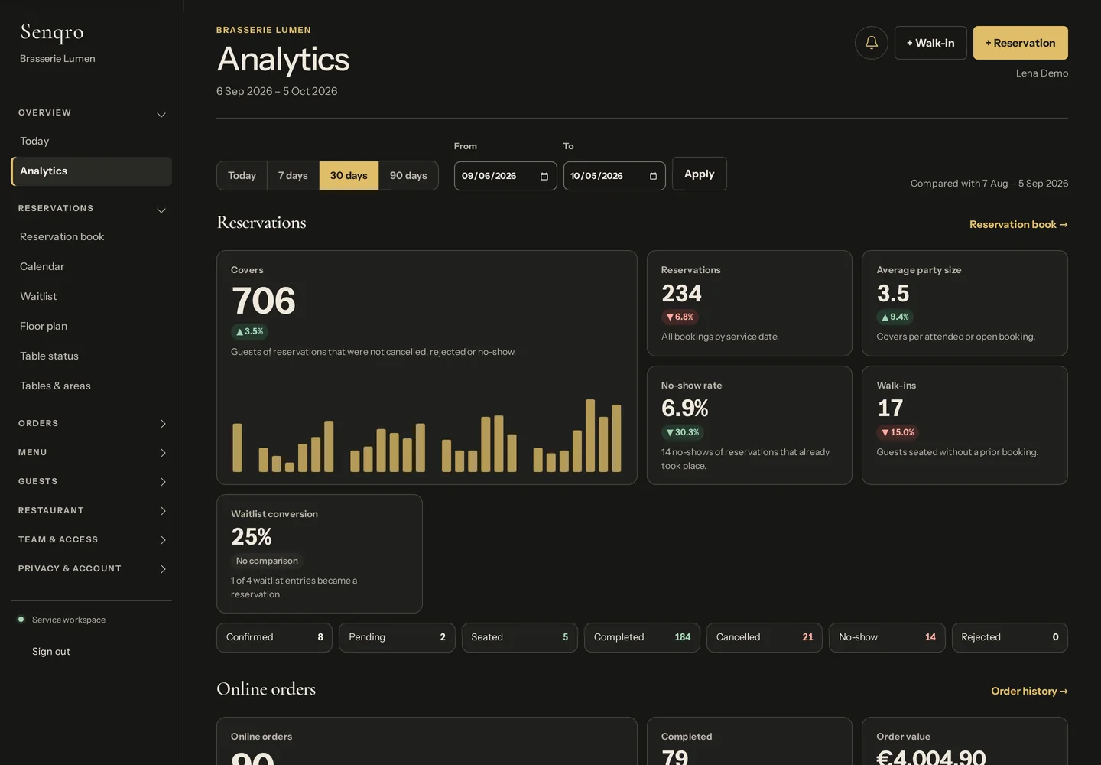The image size is (1101, 765).
Task: Open the Reservation book link
Action: click(1018, 224)
